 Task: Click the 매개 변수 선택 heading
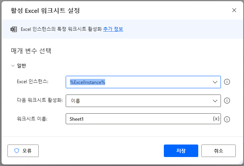pyautogui.click(x=31, y=51)
